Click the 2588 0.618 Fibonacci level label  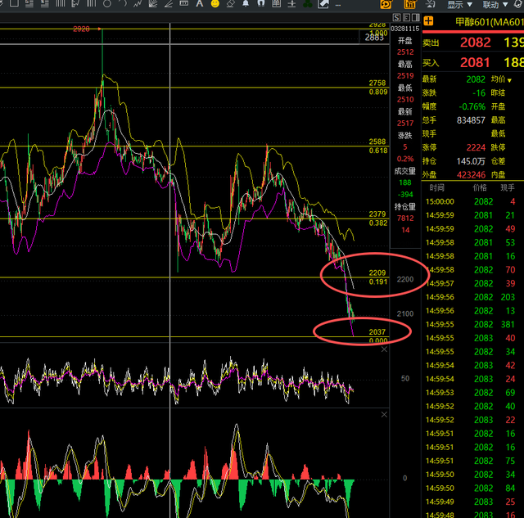[x=378, y=146]
